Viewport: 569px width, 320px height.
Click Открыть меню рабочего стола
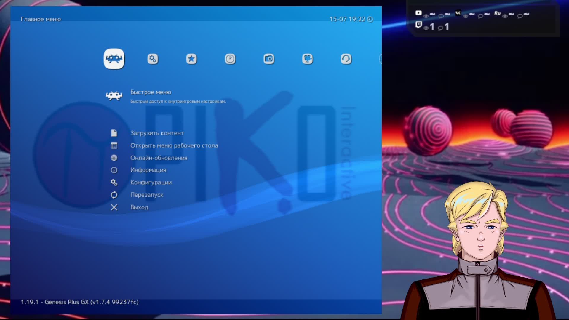point(174,145)
